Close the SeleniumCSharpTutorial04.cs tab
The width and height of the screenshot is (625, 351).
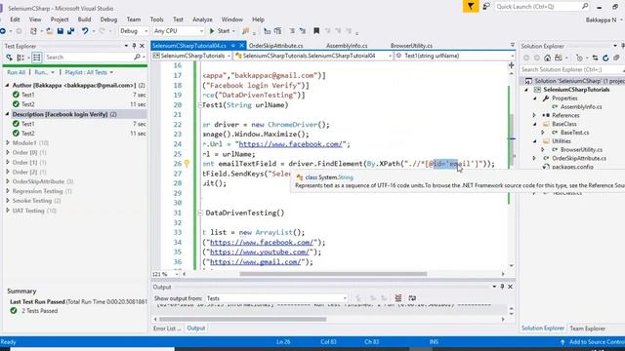tap(241, 46)
